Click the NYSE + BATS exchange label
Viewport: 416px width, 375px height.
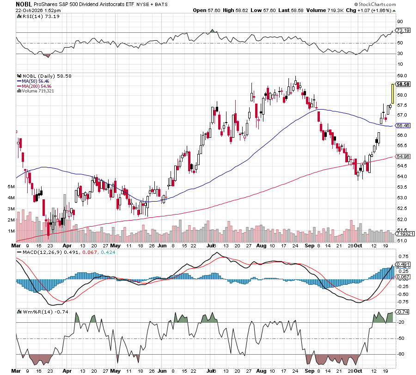pyautogui.click(x=152, y=5)
